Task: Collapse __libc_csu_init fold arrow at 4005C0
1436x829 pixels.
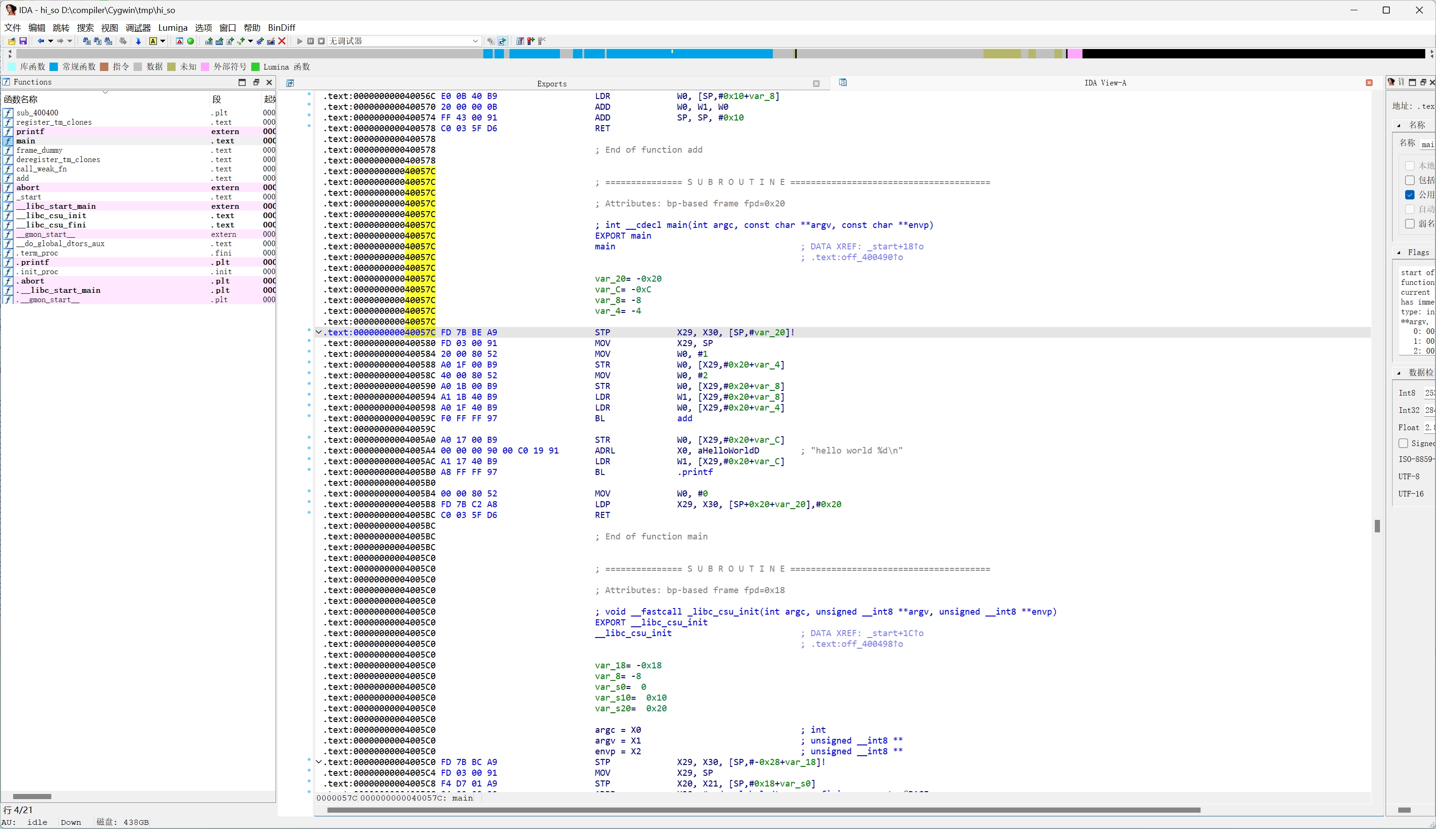Action: tap(319, 762)
